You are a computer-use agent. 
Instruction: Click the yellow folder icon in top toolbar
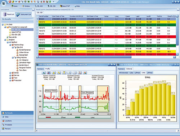pyautogui.click(x=13, y=2)
